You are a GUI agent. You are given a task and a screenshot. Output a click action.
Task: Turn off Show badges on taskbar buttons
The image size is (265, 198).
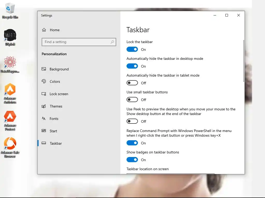tap(132, 160)
